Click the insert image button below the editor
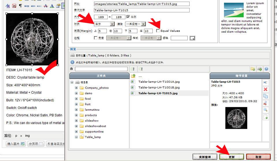 click(16, 144)
